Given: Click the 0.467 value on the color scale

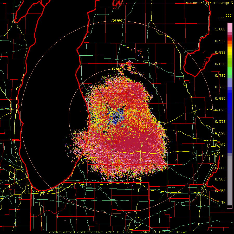Looking at the screenshot, I should [220, 145].
